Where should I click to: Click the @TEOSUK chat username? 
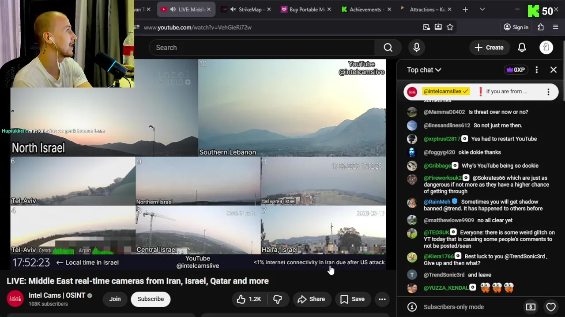pyautogui.click(x=437, y=232)
